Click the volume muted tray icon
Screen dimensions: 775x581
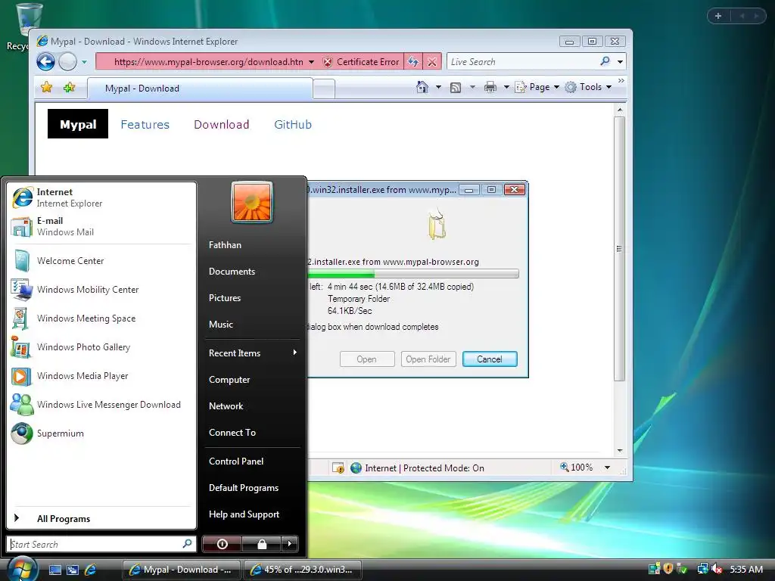[717, 569]
